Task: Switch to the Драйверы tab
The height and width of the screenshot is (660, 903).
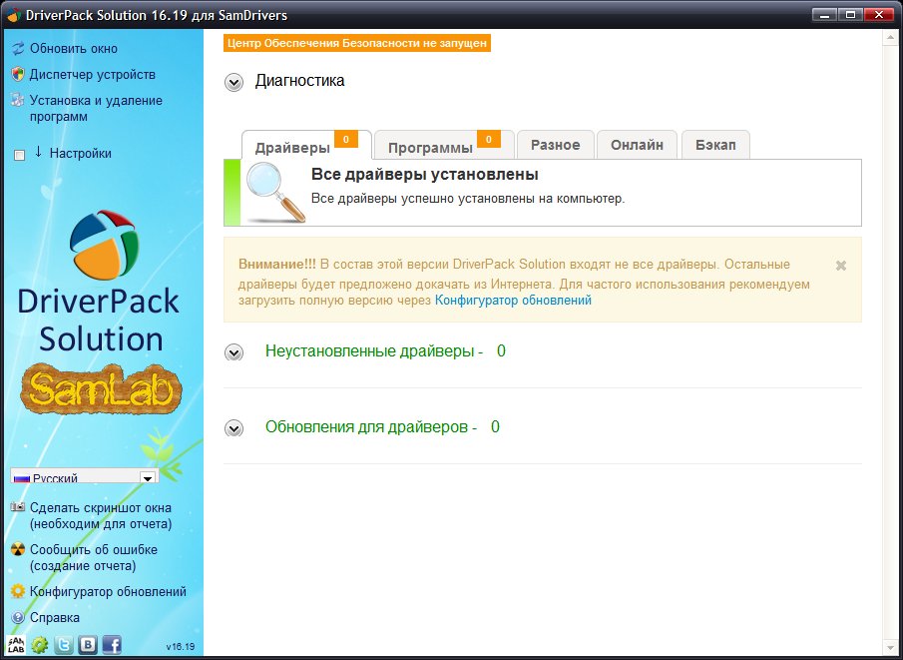Action: click(x=306, y=145)
